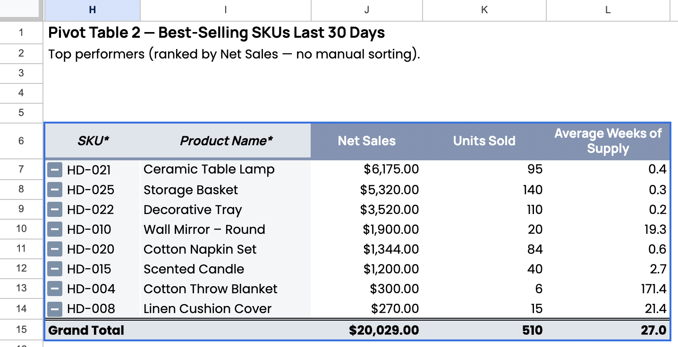Viewport: 678px width, 347px height.
Task: Click the minus icon beside HD-010
Action: coord(55,229)
